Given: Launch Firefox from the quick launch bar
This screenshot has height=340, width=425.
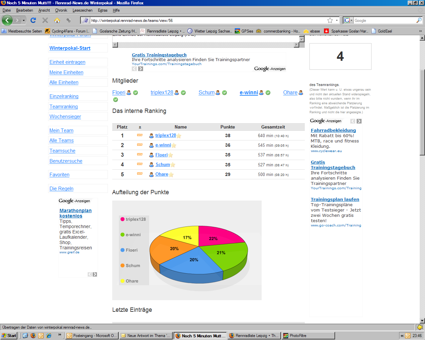Looking at the screenshot, I should [33, 335].
